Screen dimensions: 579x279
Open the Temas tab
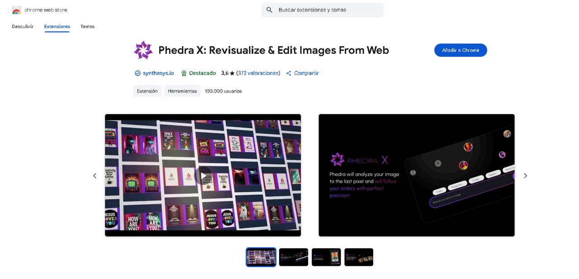point(87,27)
